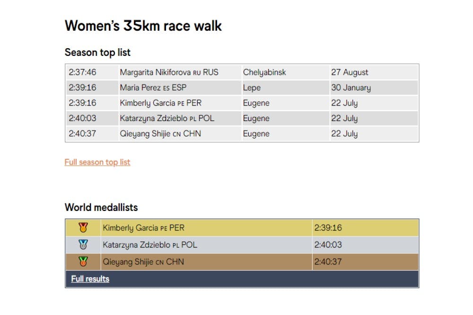Click the Women's 35km race walk heading

pyautogui.click(x=143, y=26)
